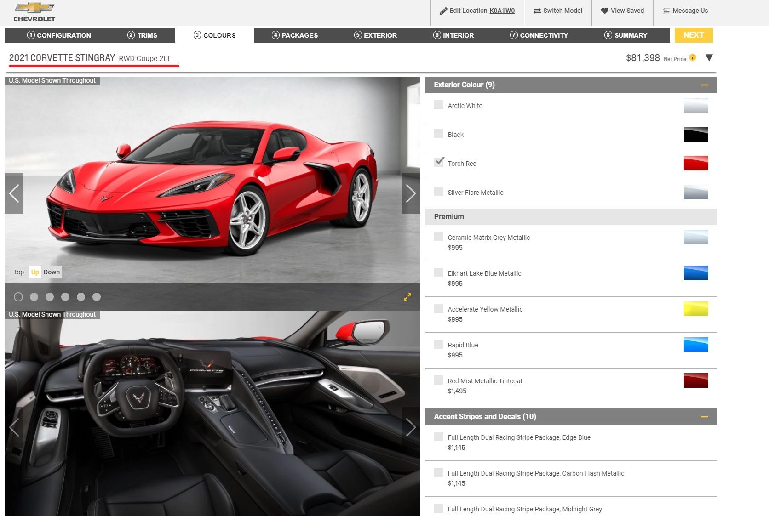
Task: Check the Elkhart Lake Blue Metallic option
Action: (x=439, y=273)
